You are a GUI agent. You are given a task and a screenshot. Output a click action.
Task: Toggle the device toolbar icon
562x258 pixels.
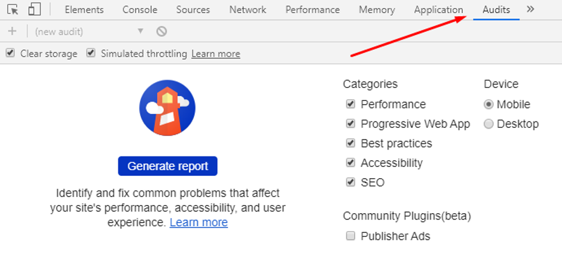tap(34, 9)
